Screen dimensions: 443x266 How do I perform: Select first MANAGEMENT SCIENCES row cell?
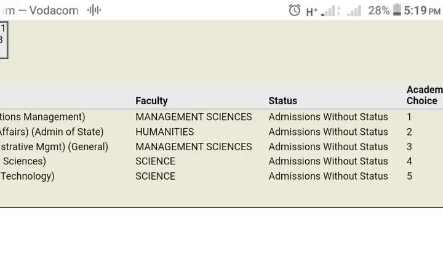click(x=194, y=117)
